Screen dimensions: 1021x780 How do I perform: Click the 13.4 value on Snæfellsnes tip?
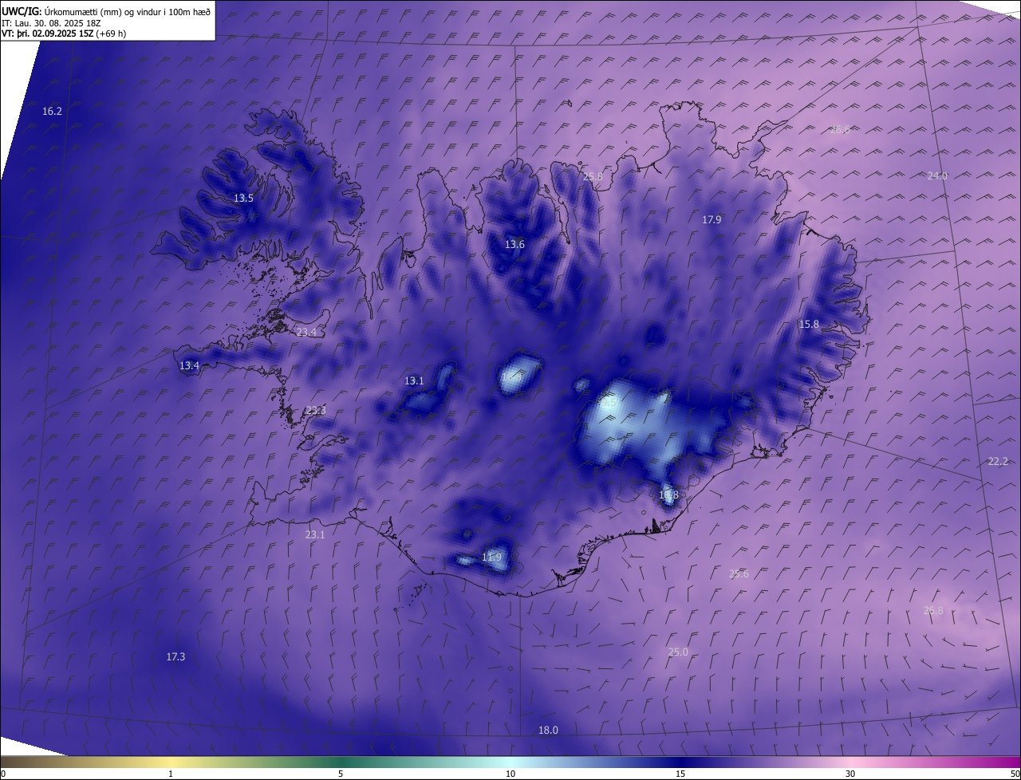tap(189, 366)
